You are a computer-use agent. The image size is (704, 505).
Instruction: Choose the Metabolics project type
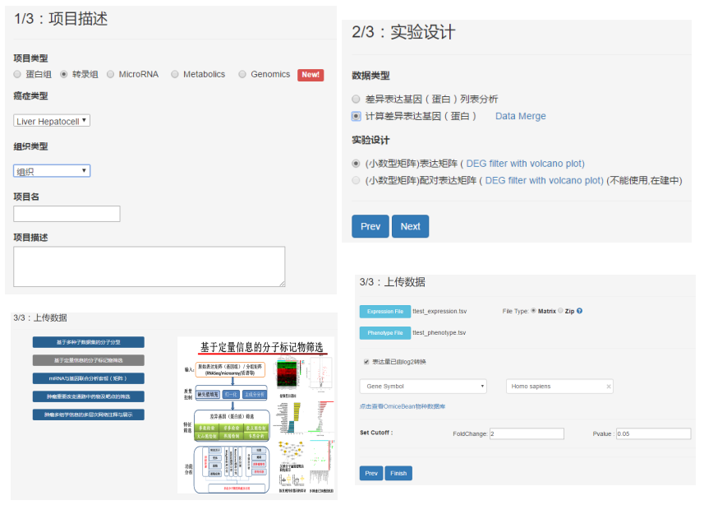(175, 74)
